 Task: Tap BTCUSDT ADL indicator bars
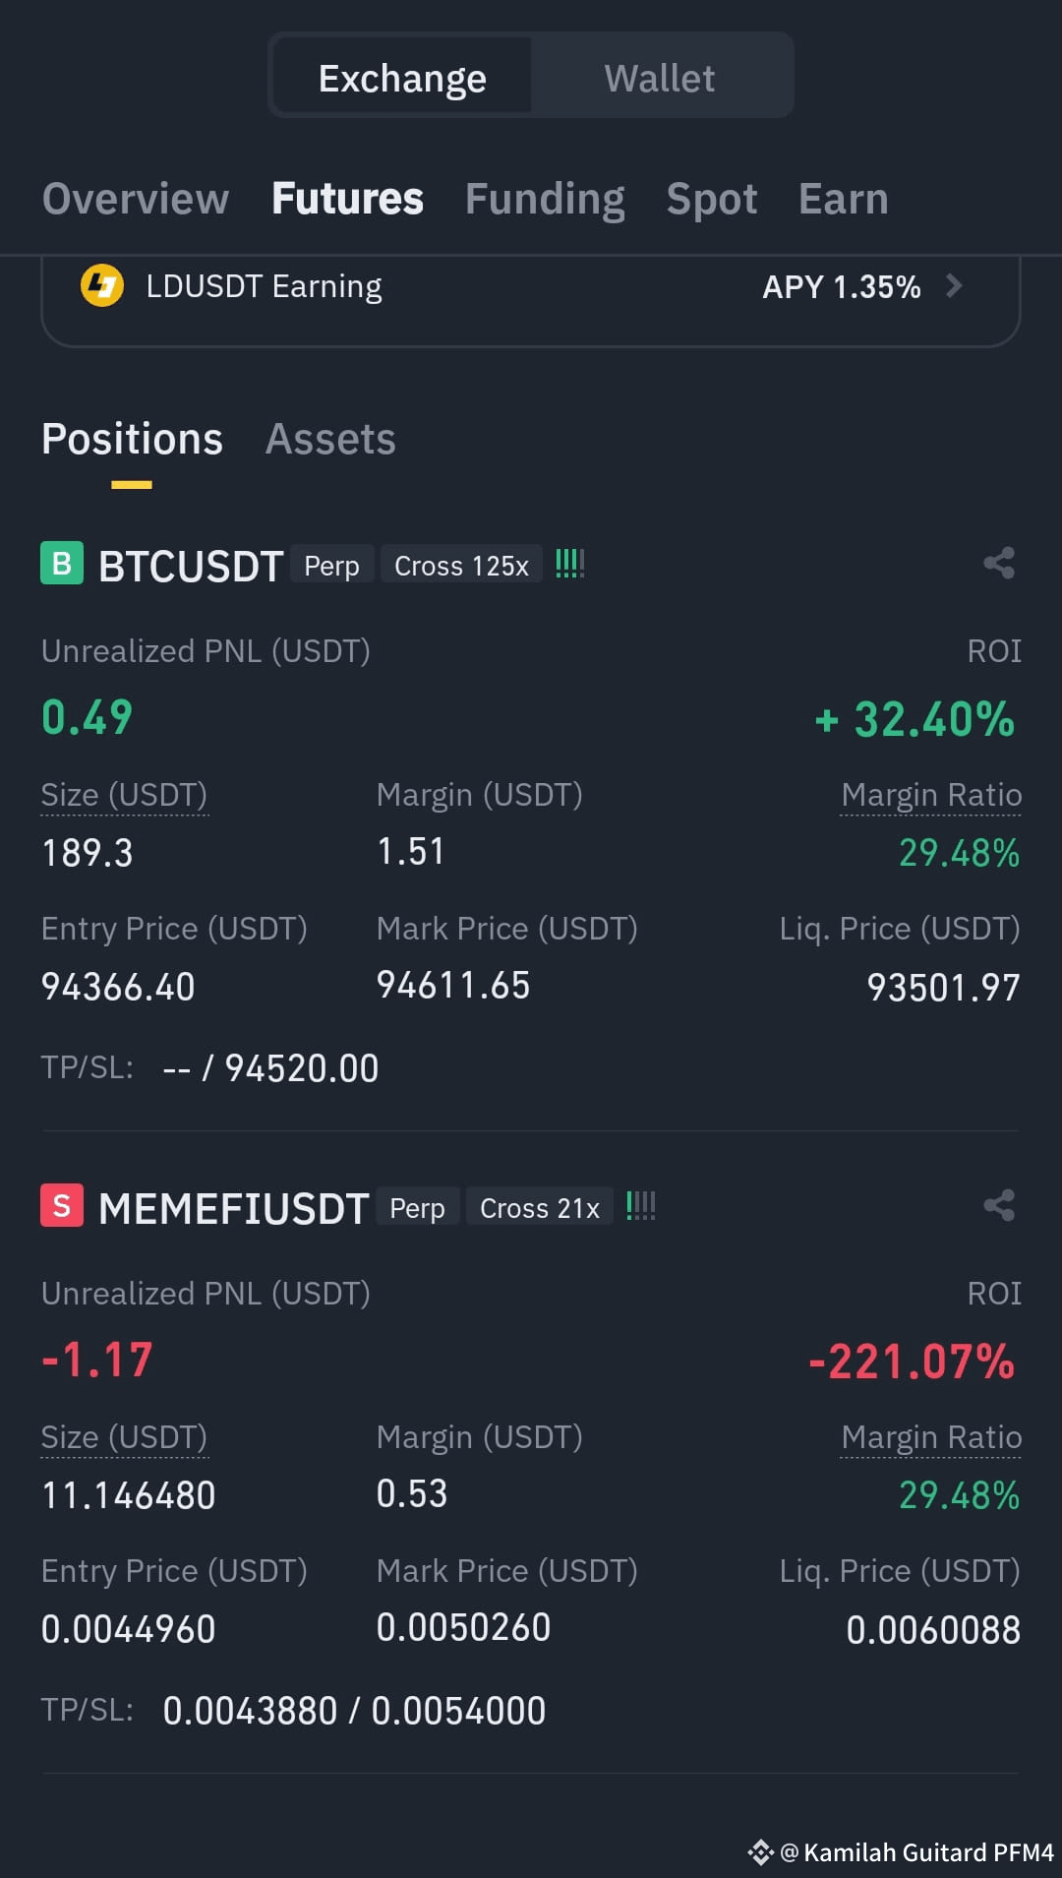click(x=570, y=564)
